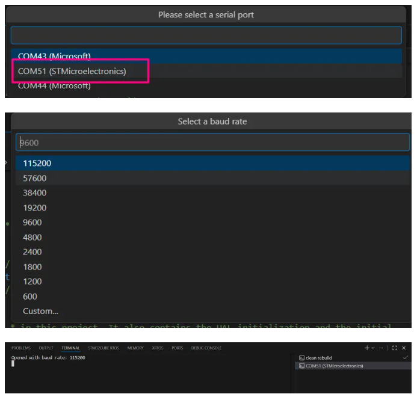This screenshot has width=417, height=397.
Task: Focus the serial port search field
Action: coord(206,35)
